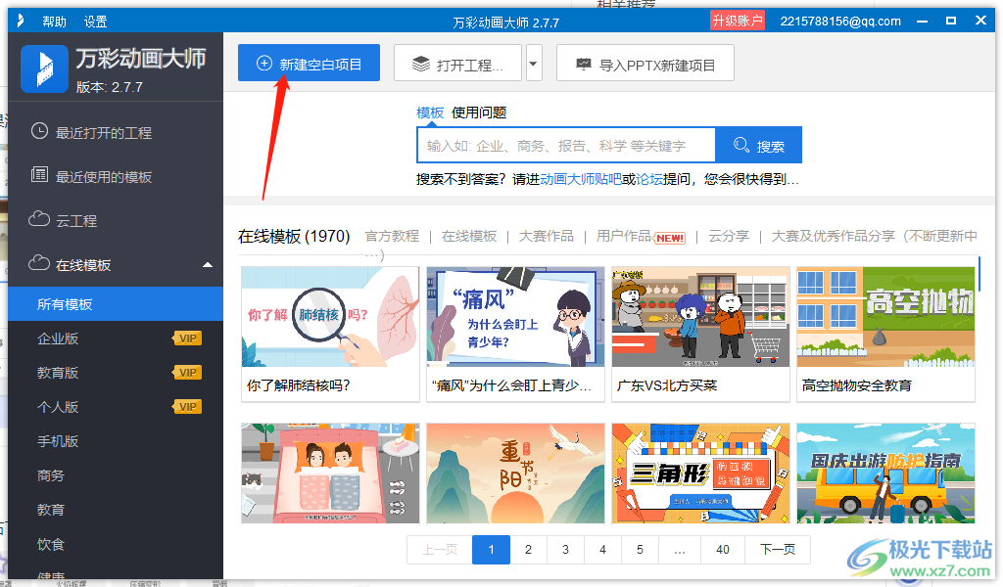Open the 设置 menu

point(95,22)
